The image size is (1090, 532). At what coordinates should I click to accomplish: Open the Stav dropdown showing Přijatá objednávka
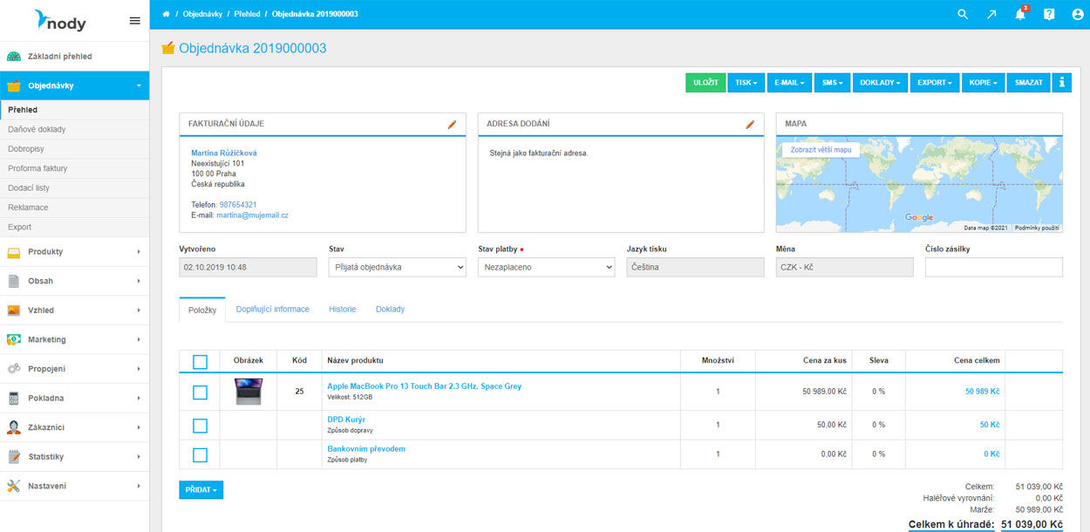click(398, 268)
